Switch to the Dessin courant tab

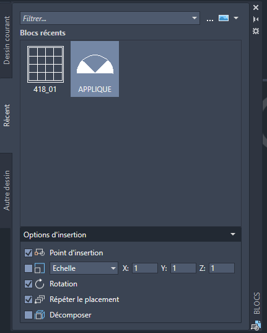[x=6, y=40]
